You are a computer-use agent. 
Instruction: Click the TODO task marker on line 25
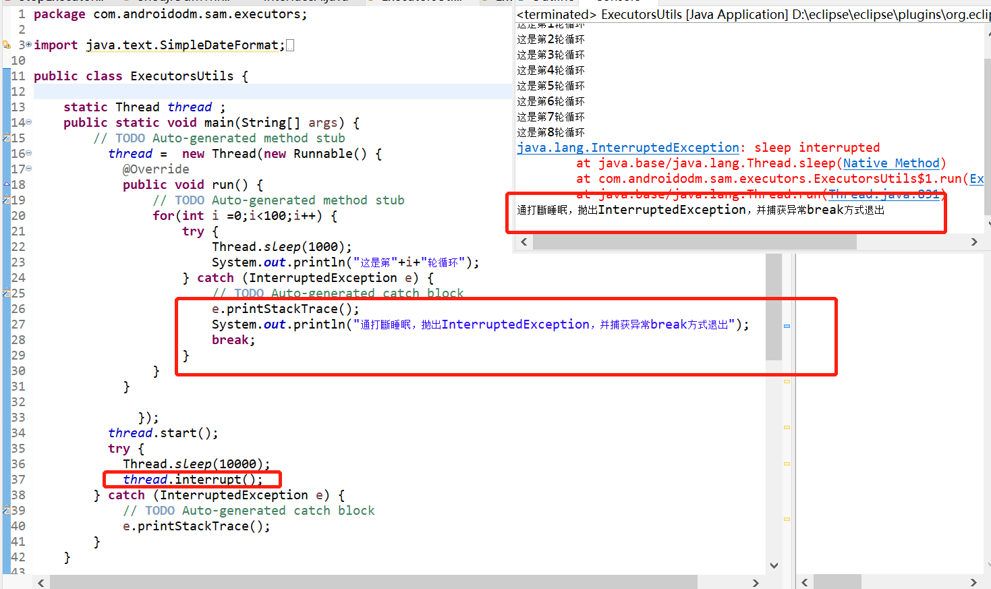[6, 293]
